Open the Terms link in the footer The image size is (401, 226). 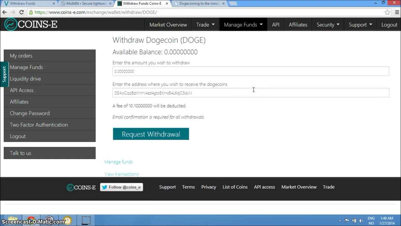(x=188, y=187)
